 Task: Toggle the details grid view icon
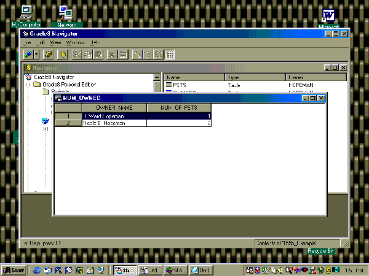tap(169, 55)
